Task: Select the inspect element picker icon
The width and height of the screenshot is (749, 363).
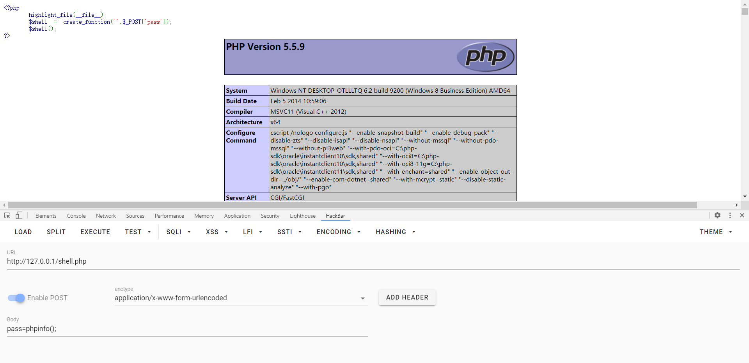Action: [7, 215]
